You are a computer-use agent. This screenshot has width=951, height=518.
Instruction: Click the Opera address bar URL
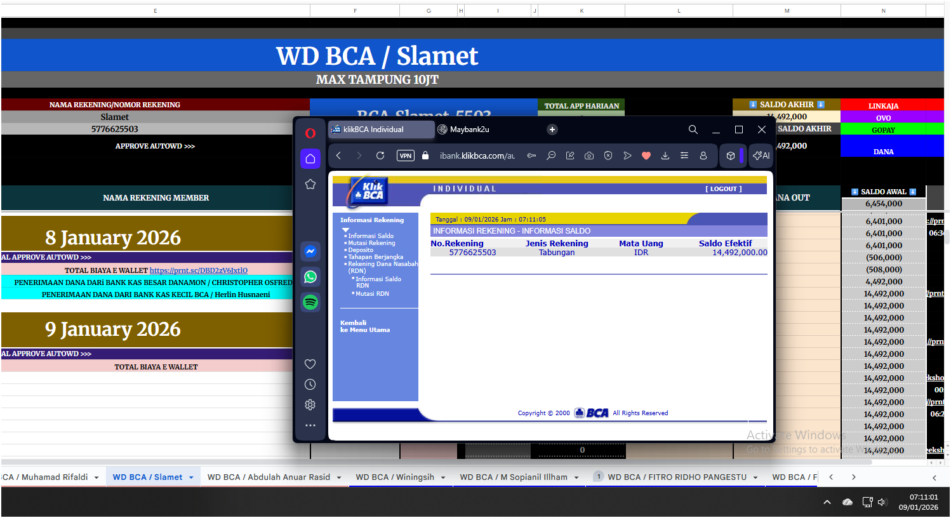click(x=477, y=156)
